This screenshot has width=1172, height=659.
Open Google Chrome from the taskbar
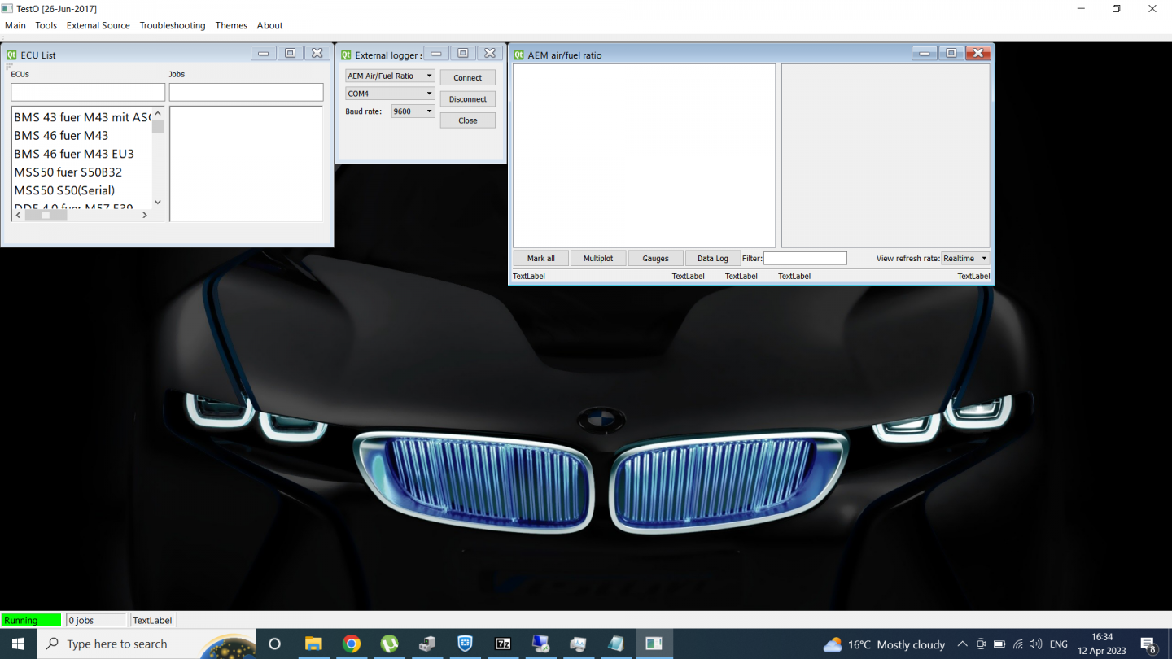(x=352, y=644)
